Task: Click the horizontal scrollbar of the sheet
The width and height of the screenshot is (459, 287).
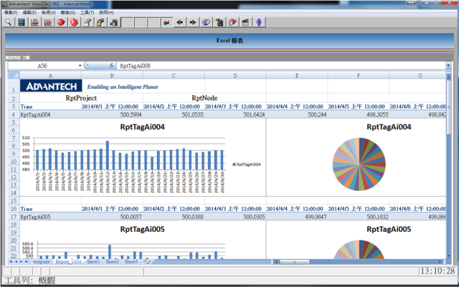Action: point(287,263)
